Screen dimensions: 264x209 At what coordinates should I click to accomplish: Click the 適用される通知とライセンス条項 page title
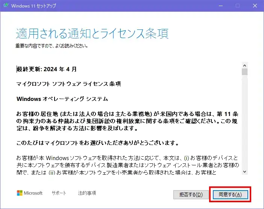click(92, 34)
